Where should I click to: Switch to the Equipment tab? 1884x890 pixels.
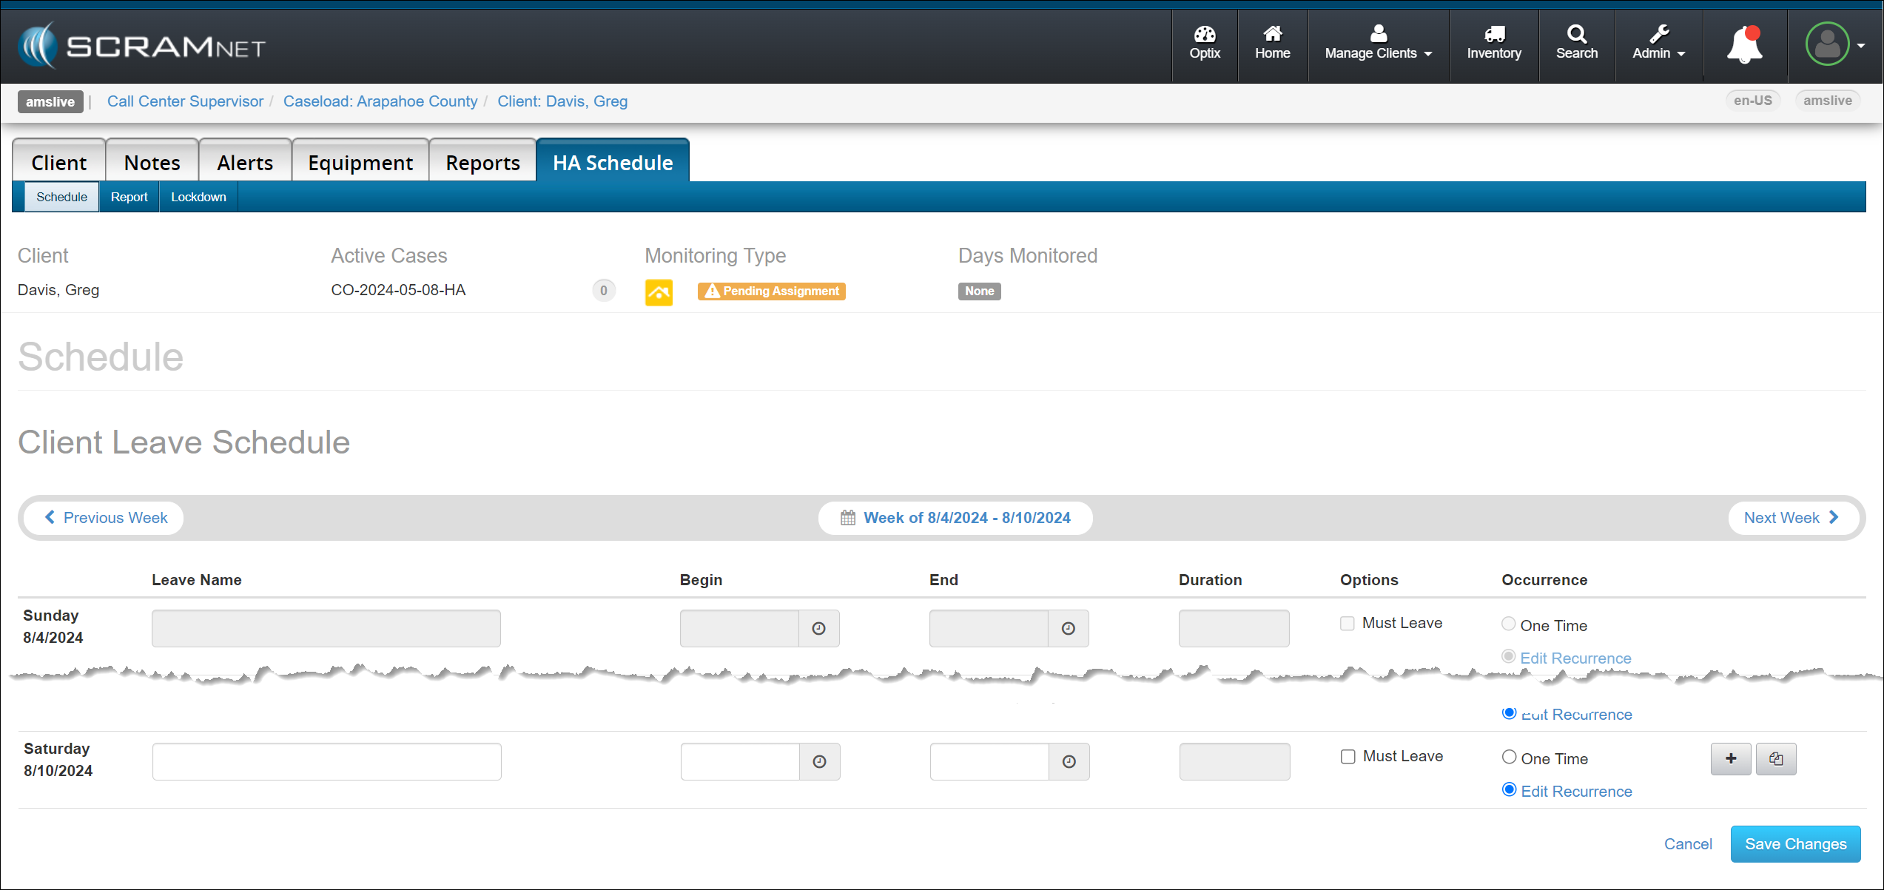pos(360,162)
